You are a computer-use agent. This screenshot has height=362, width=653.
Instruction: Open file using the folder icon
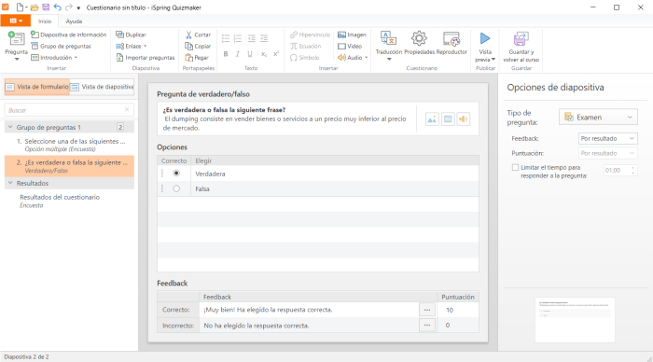[35, 7]
